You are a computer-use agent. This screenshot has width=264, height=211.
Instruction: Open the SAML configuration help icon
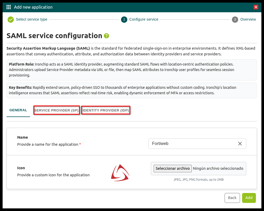(106, 36)
